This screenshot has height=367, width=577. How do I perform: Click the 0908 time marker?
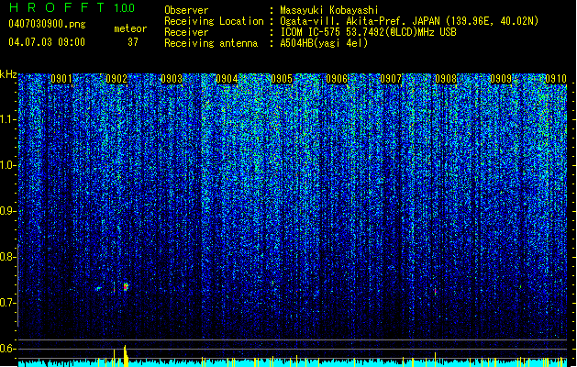(446, 79)
